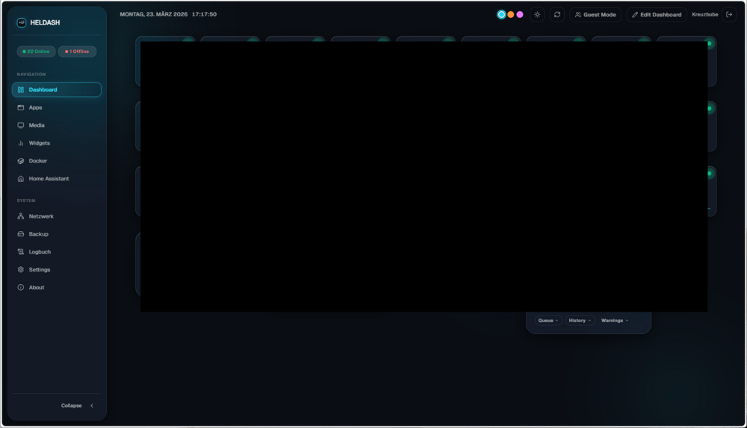Click the Collapse sidebar chevron arrow
Screen dimensions: 747x428
pyautogui.click(x=92, y=406)
